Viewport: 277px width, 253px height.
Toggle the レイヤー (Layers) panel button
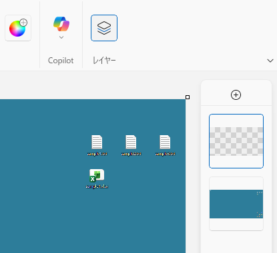click(x=104, y=28)
